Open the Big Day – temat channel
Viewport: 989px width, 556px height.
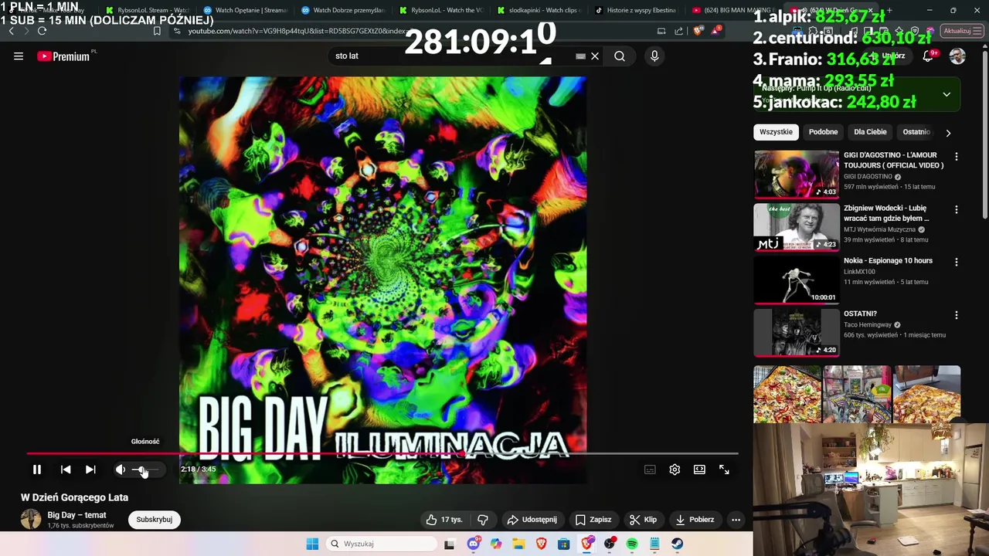coord(76,515)
